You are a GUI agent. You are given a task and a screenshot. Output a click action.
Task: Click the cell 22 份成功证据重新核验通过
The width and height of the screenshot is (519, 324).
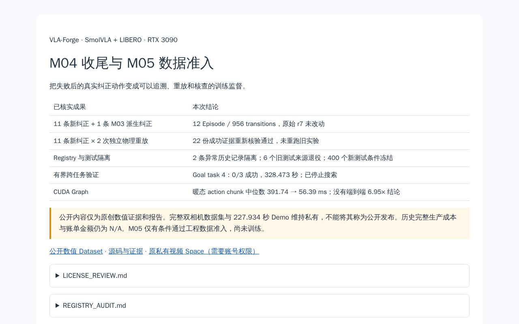click(329, 141)
